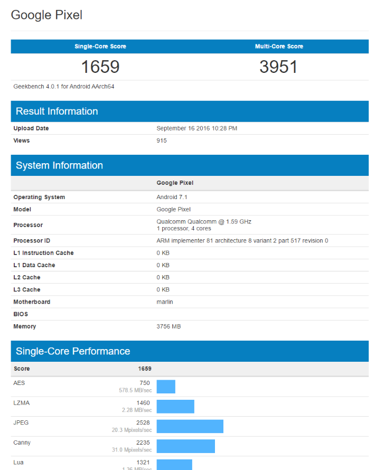This screenshot has height=470, width=375.
Task: Select the LZMA rate 2.28 MB/sec
Action: click(137, 410)
